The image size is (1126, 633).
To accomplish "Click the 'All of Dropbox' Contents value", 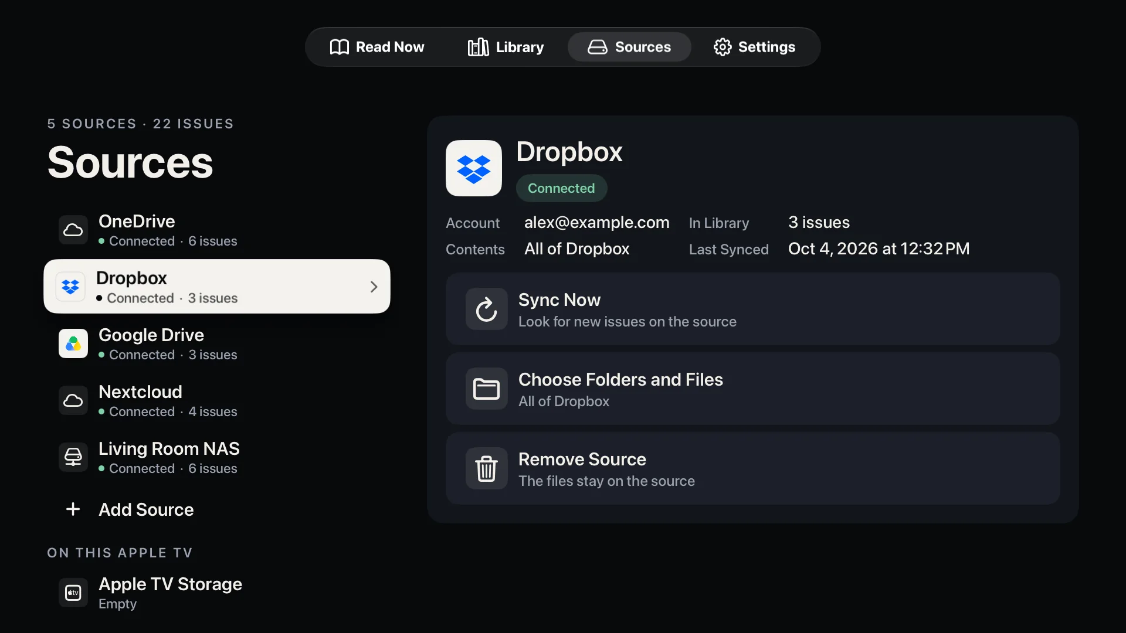I will [x=576, y=249].
